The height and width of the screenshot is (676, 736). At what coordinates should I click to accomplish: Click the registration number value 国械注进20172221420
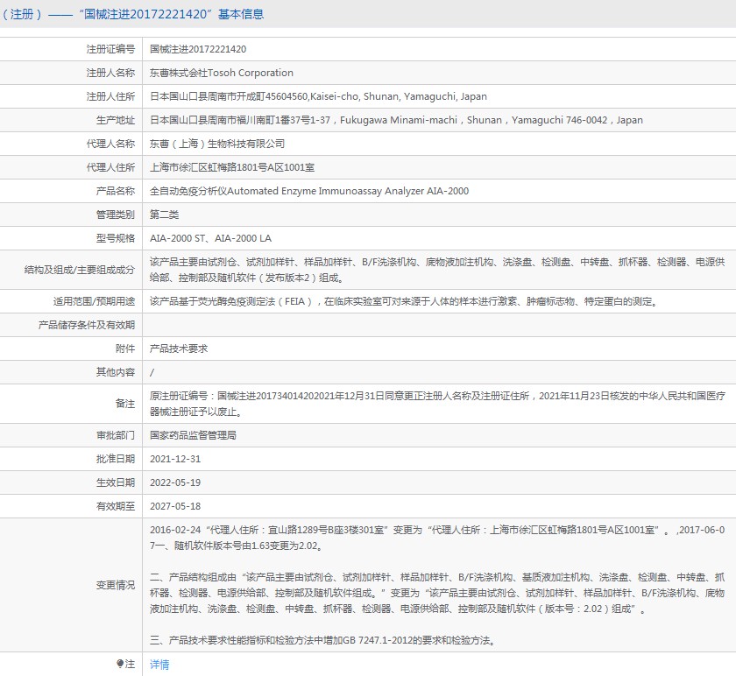[x=198, y=49]
